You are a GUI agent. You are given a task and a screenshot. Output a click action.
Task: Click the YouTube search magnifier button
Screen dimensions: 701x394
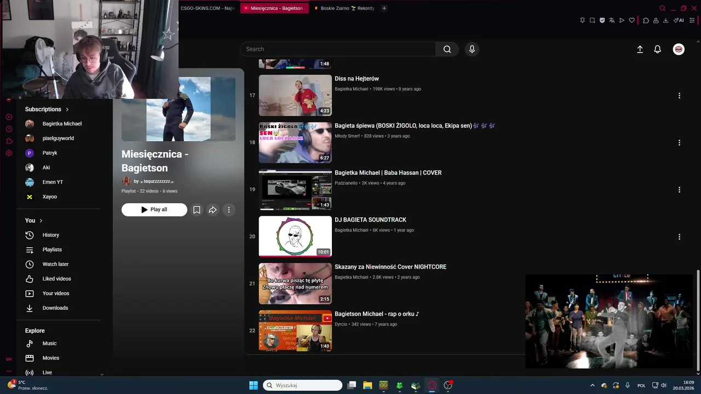coord(447,49)
